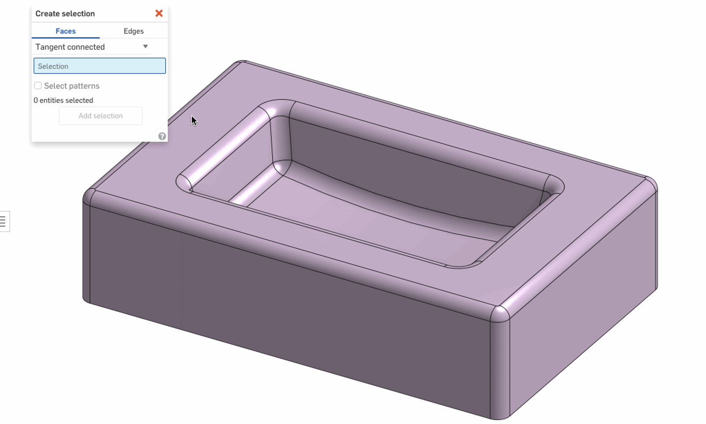Close the Create selection dialog

[159, 13]
